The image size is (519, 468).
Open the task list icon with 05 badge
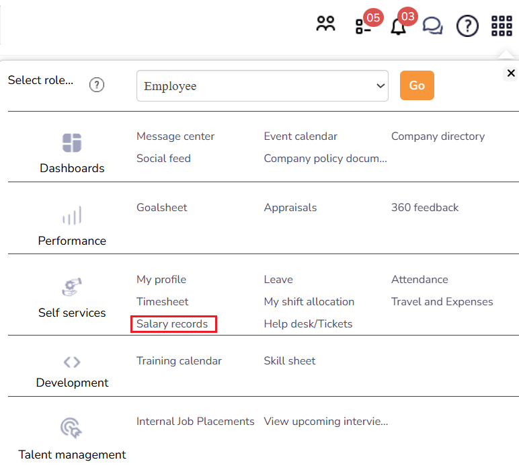point(363,26)
